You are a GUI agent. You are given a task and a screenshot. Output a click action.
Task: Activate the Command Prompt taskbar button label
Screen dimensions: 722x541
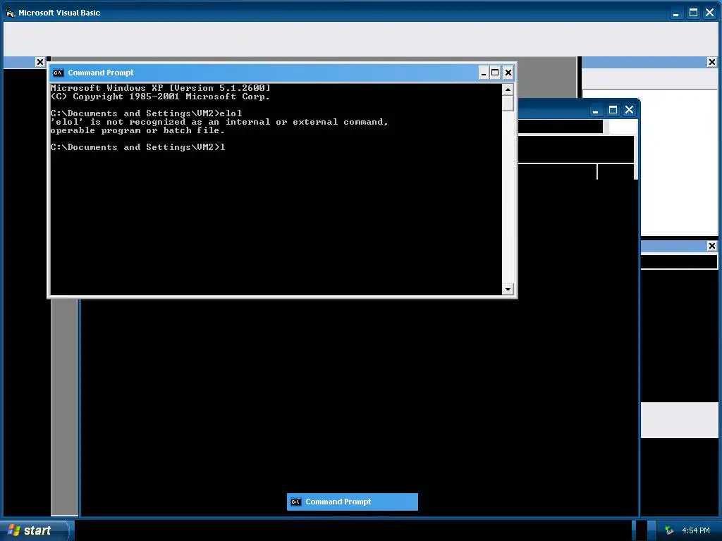338,502
